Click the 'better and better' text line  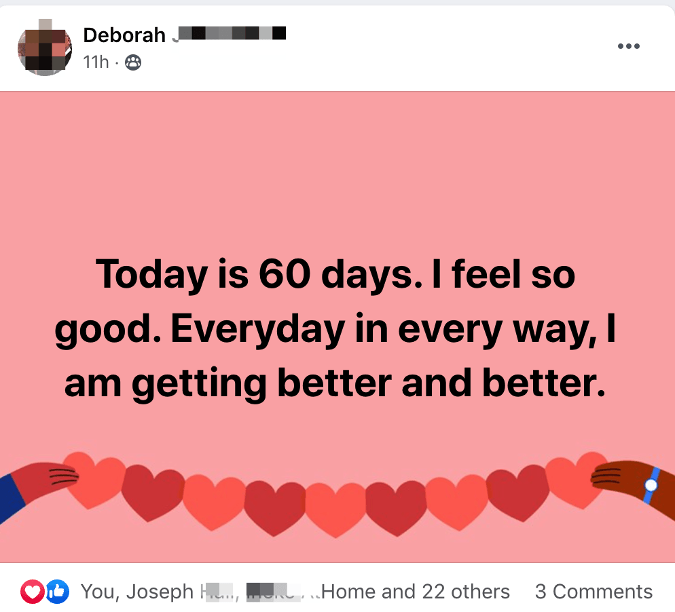coord(335,383)
